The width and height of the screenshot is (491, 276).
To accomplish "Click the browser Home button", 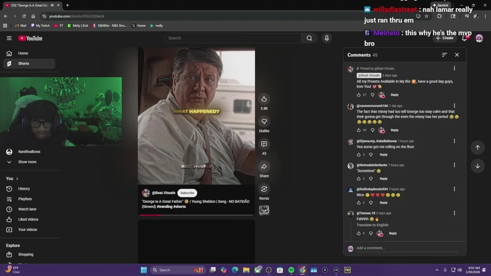I will click(x=33, y=16).
